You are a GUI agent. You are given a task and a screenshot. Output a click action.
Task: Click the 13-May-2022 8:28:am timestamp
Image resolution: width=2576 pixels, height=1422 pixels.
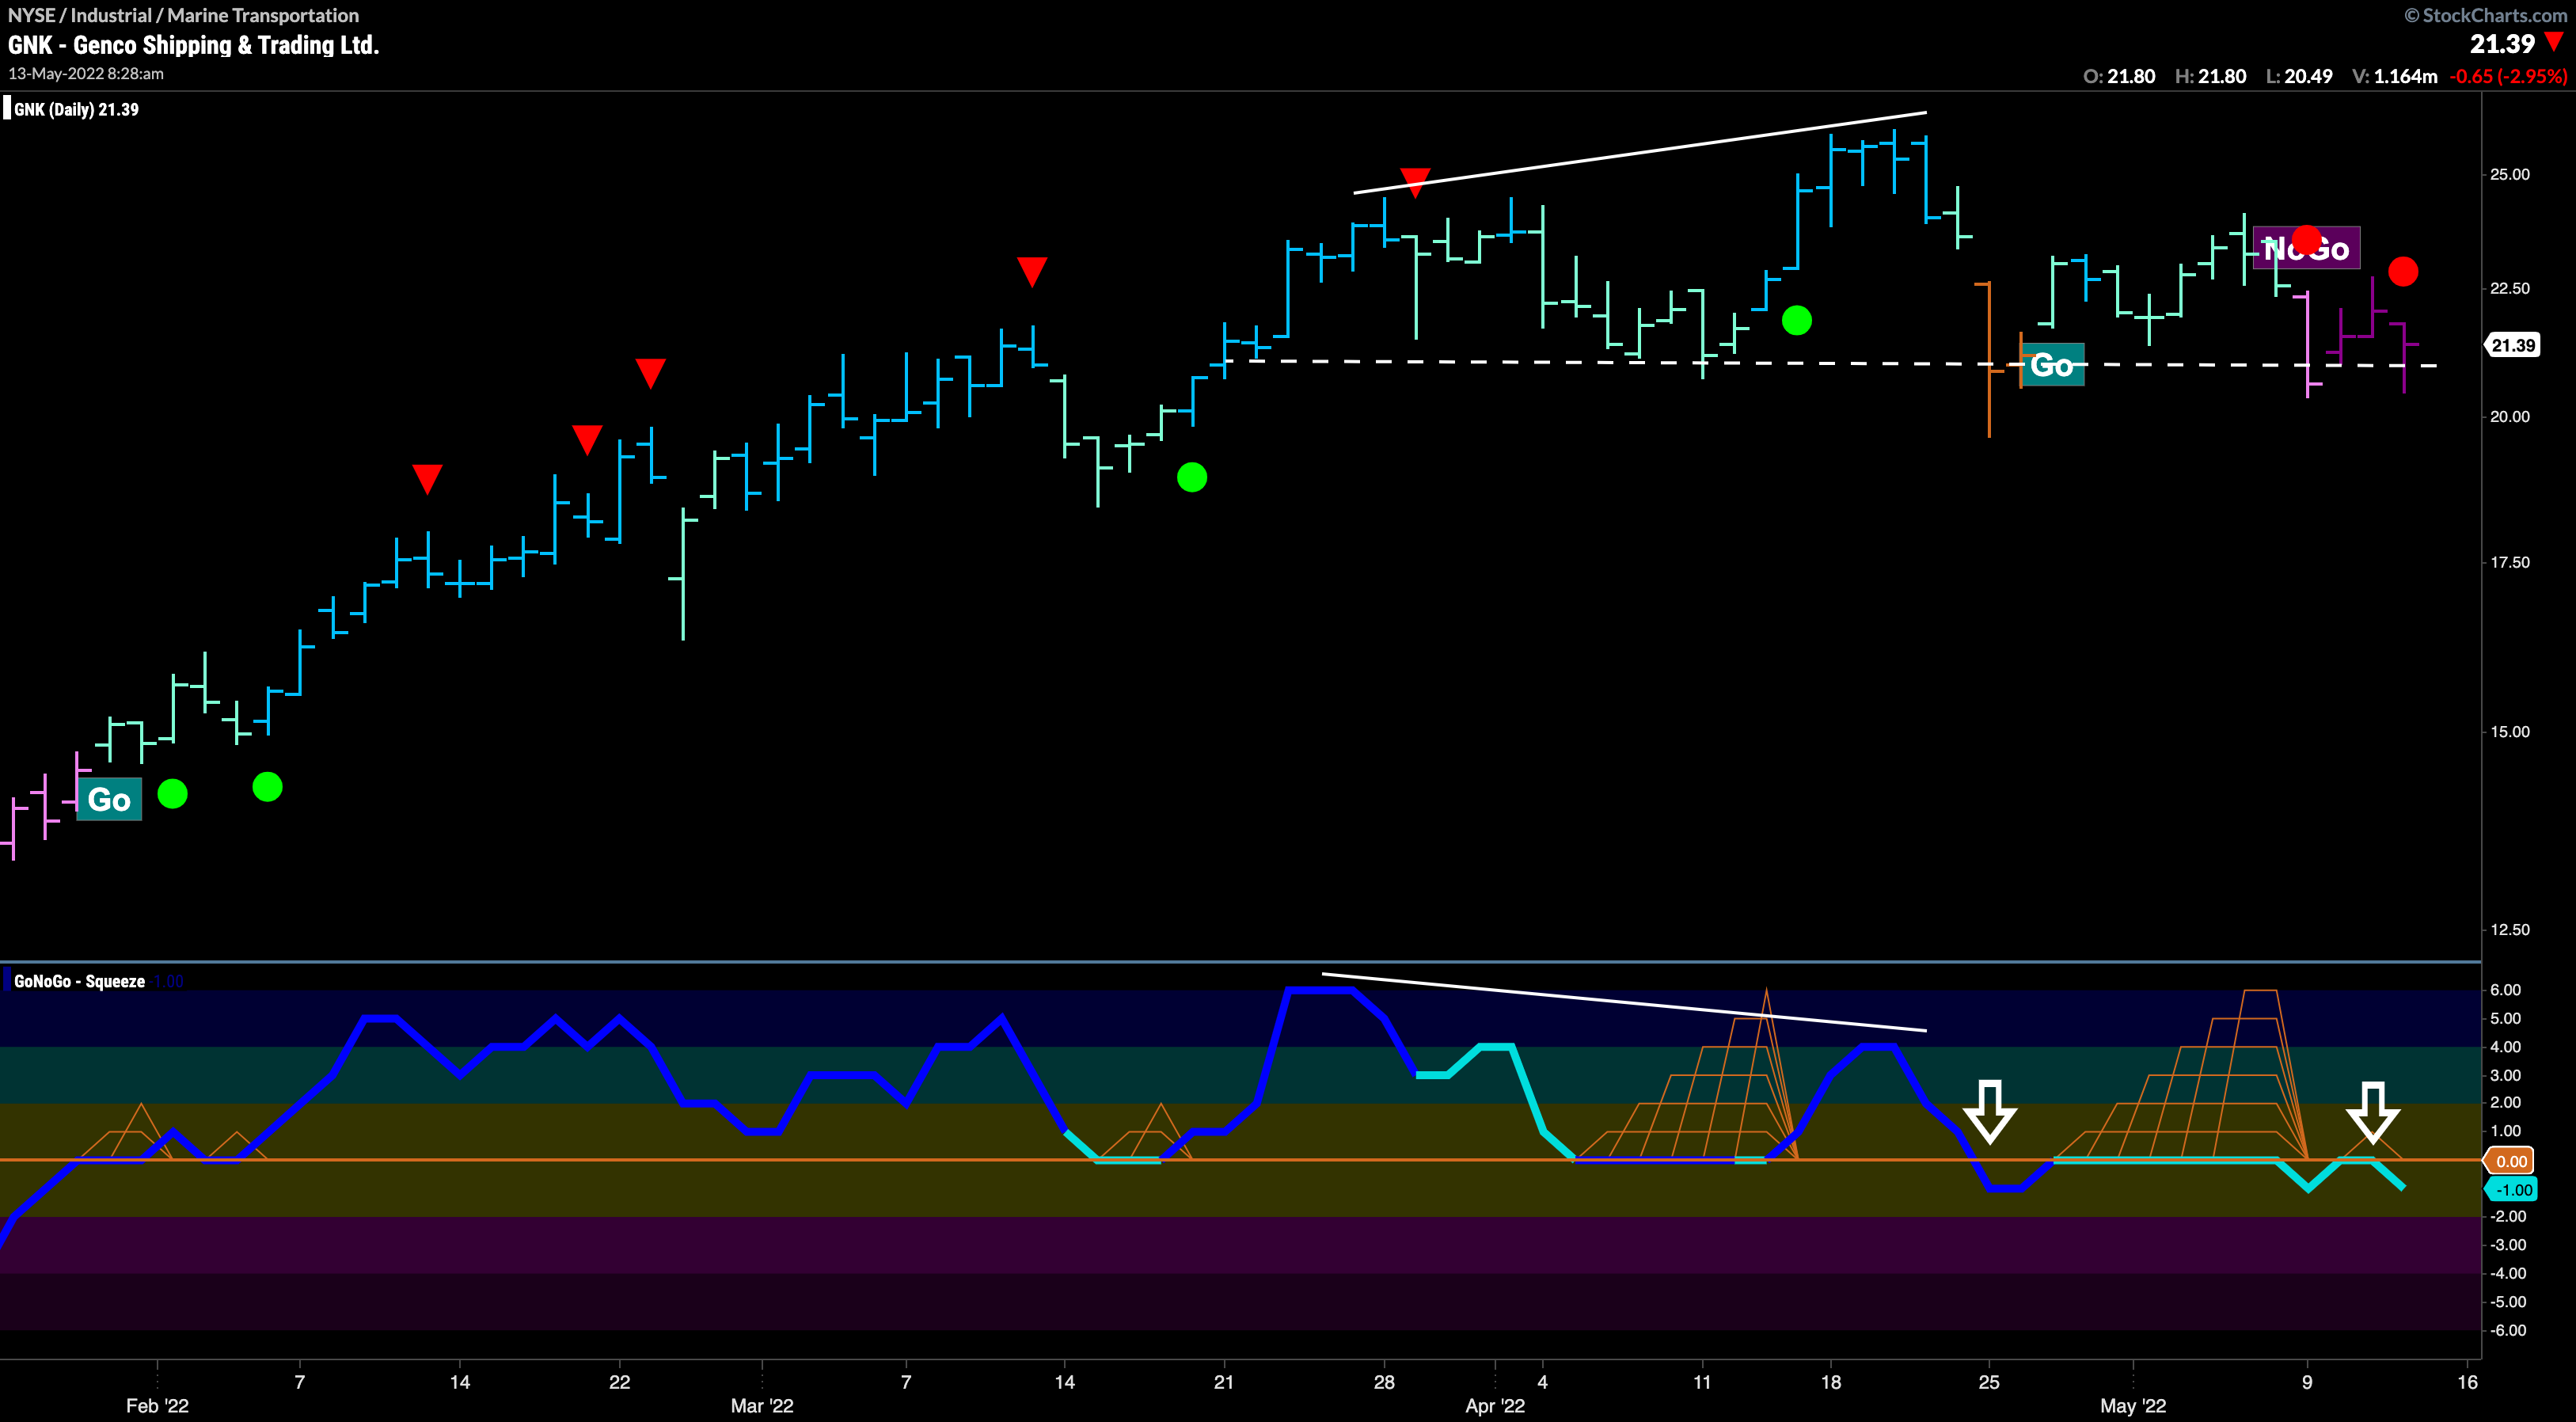tap(86, 74)
